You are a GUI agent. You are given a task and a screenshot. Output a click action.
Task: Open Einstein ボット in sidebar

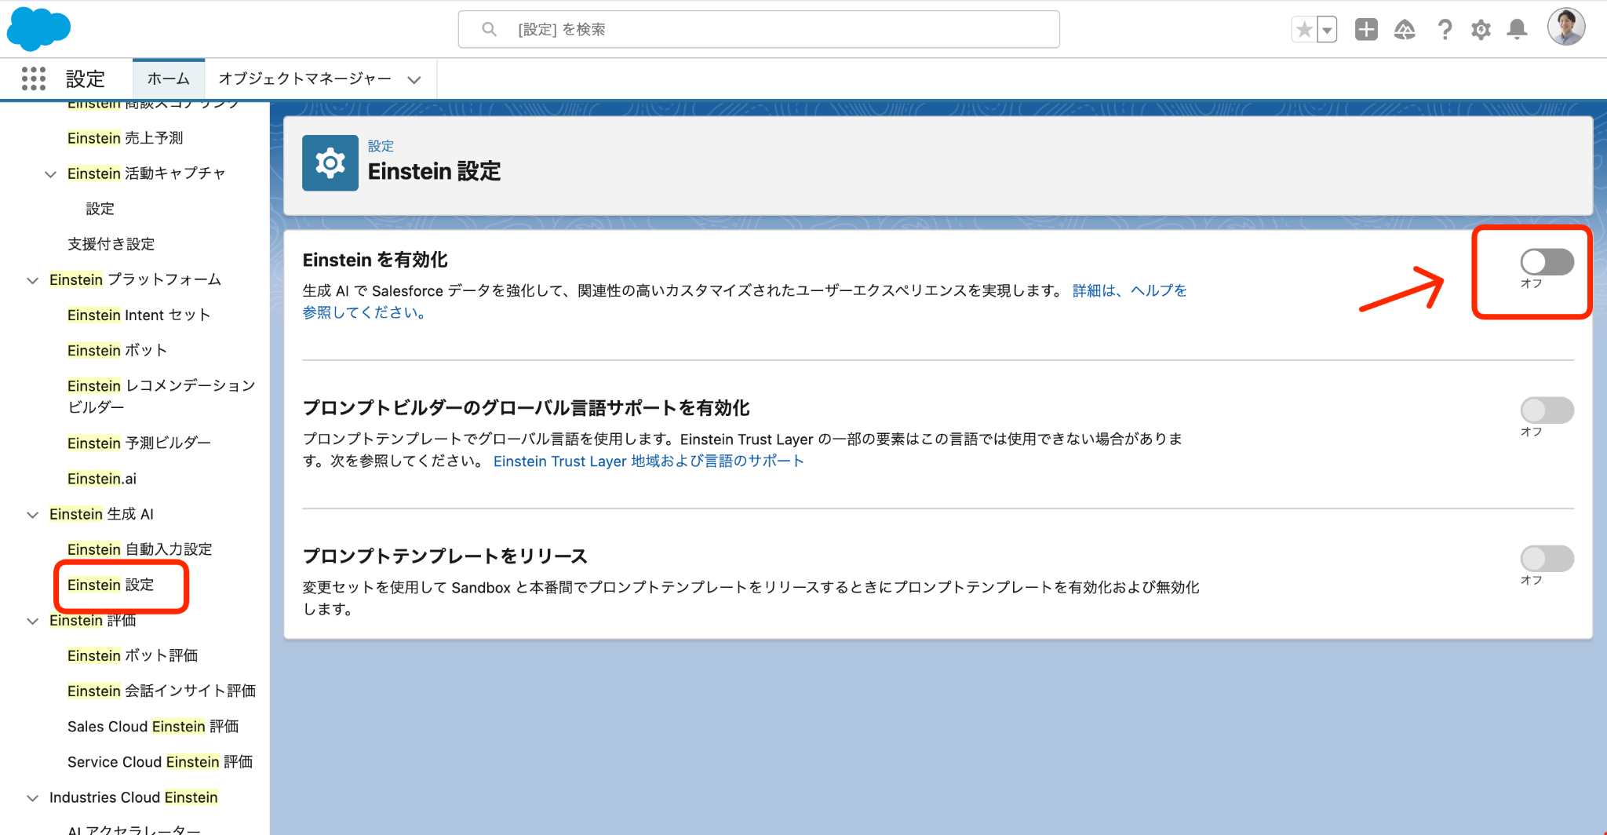click(117, 350)
